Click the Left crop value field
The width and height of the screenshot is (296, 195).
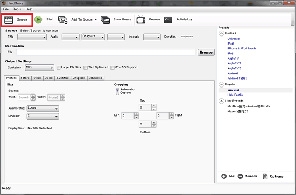(128, 115)
